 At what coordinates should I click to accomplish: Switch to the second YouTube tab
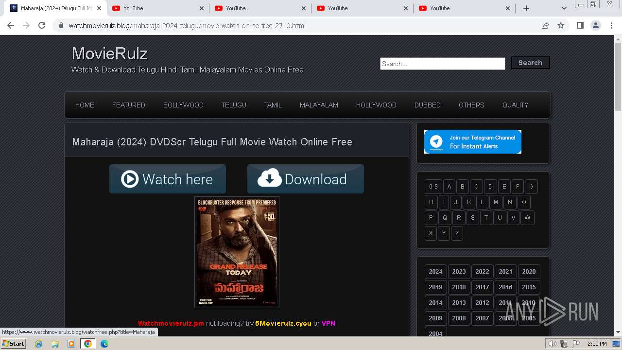pyautogui.click(x=260, y=8)
